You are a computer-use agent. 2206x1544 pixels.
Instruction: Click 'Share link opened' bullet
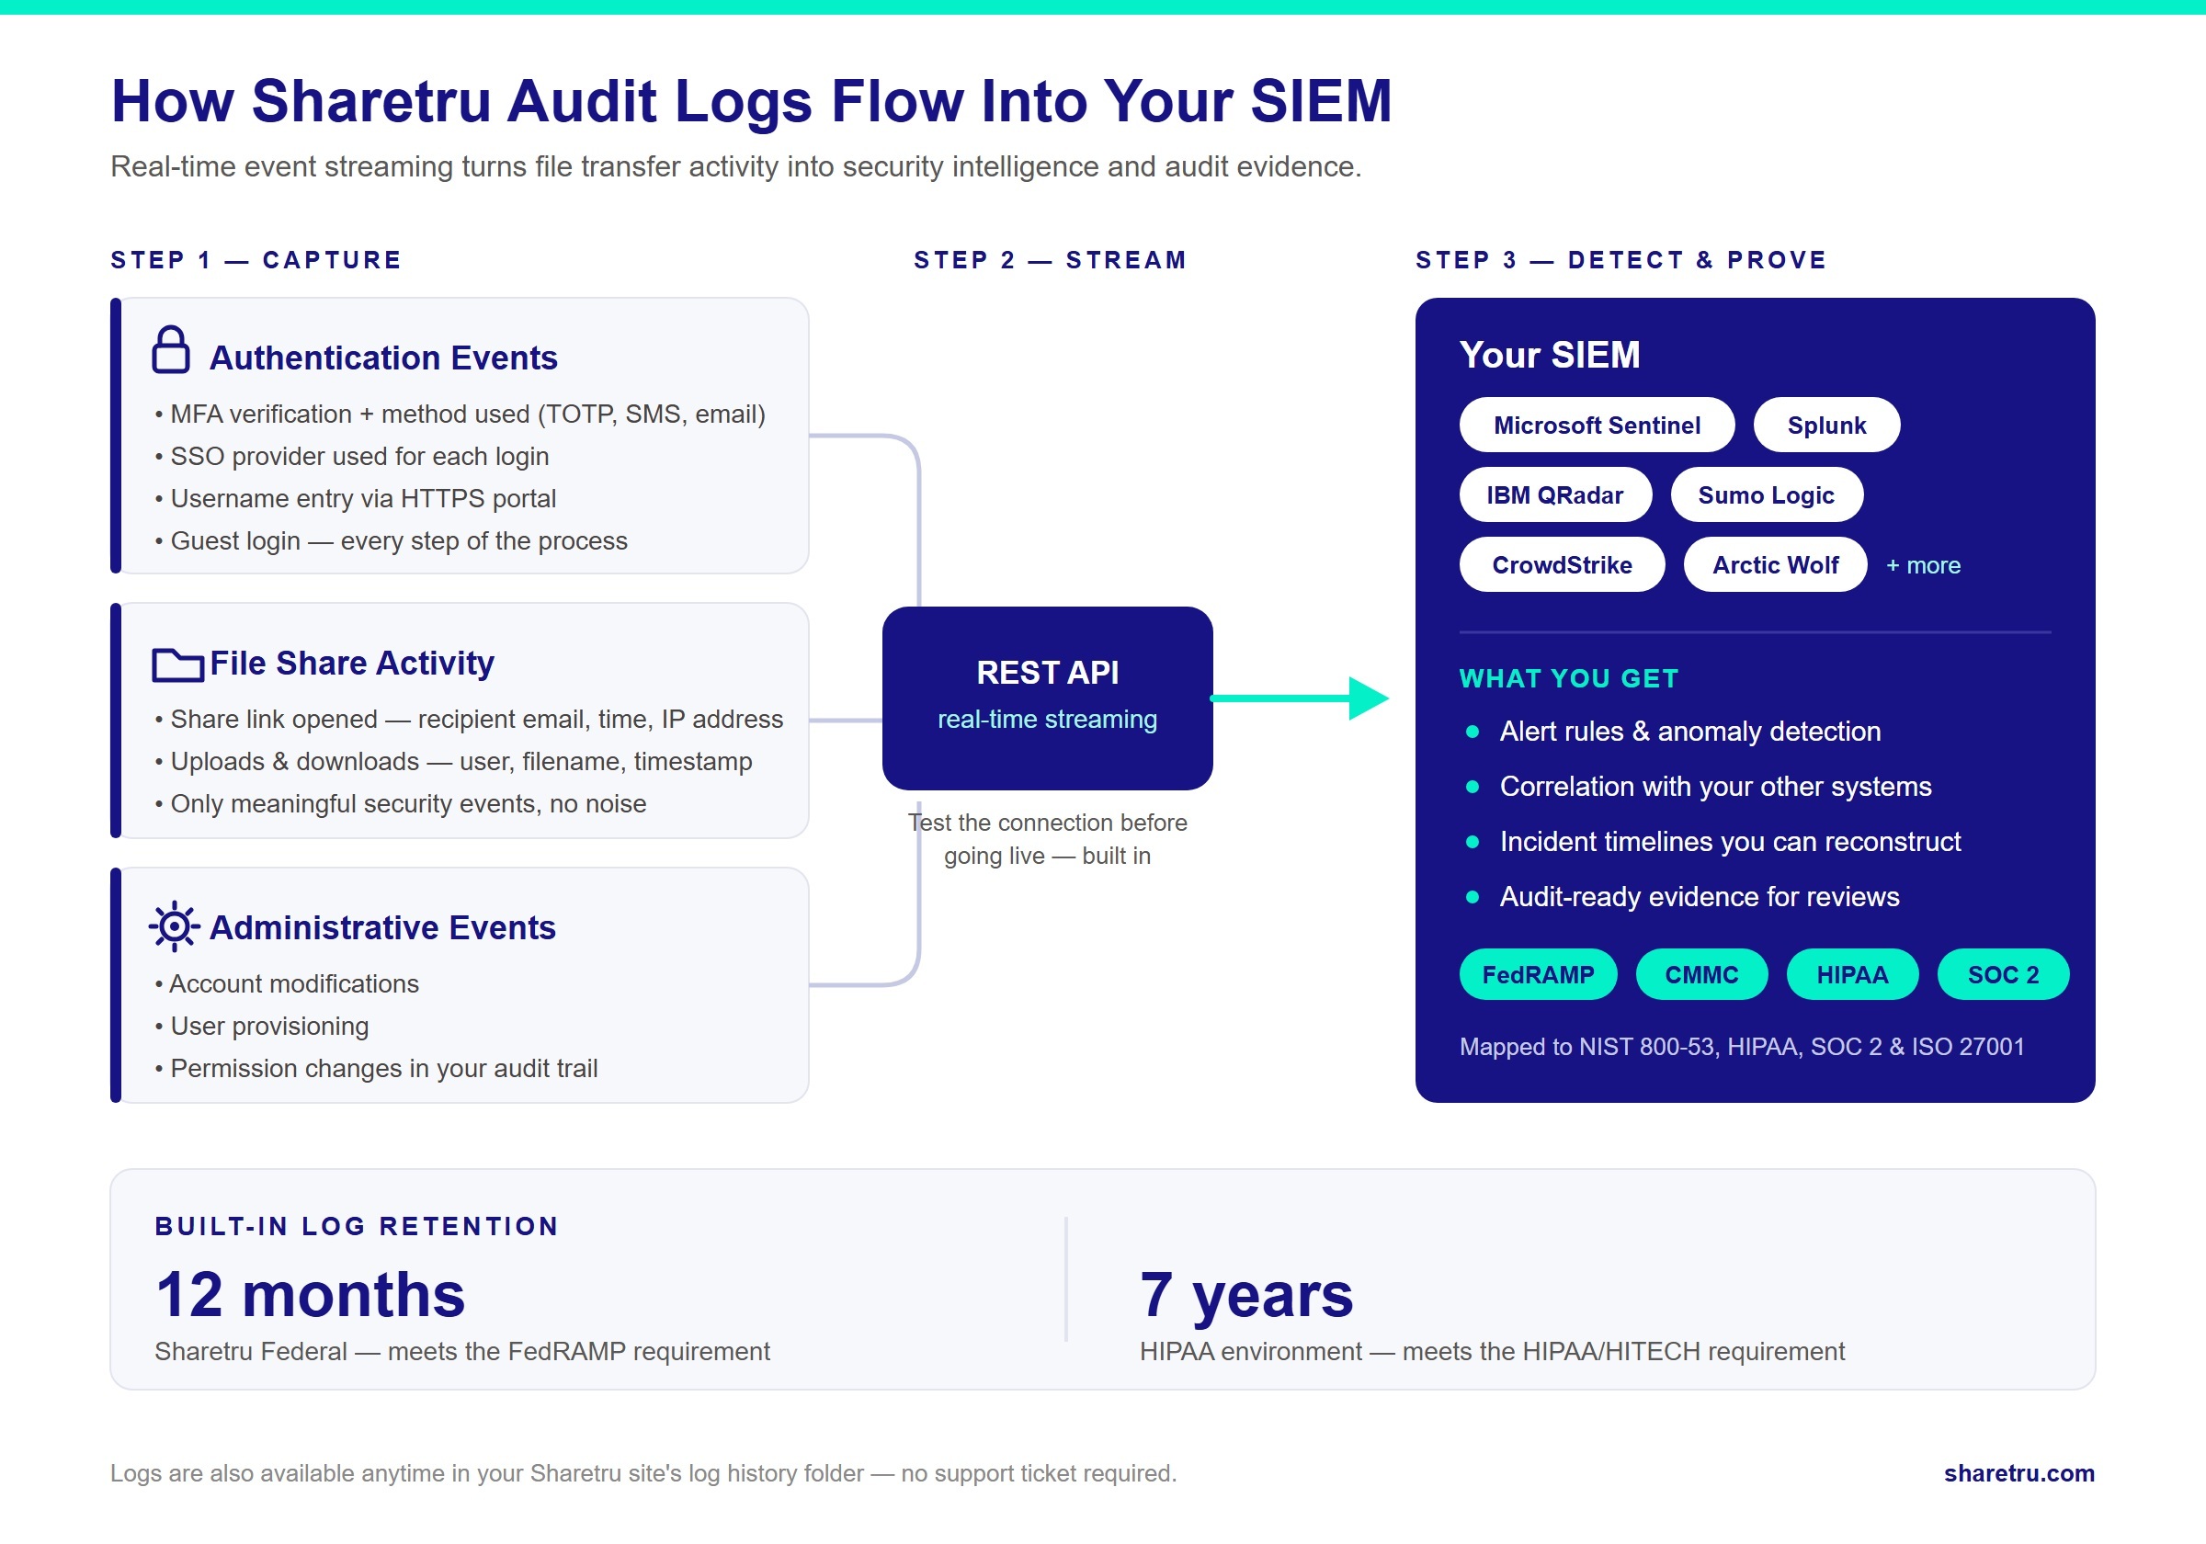469,719
